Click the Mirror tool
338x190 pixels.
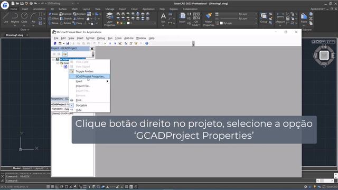pyautogui.click(x=79, y=18)
